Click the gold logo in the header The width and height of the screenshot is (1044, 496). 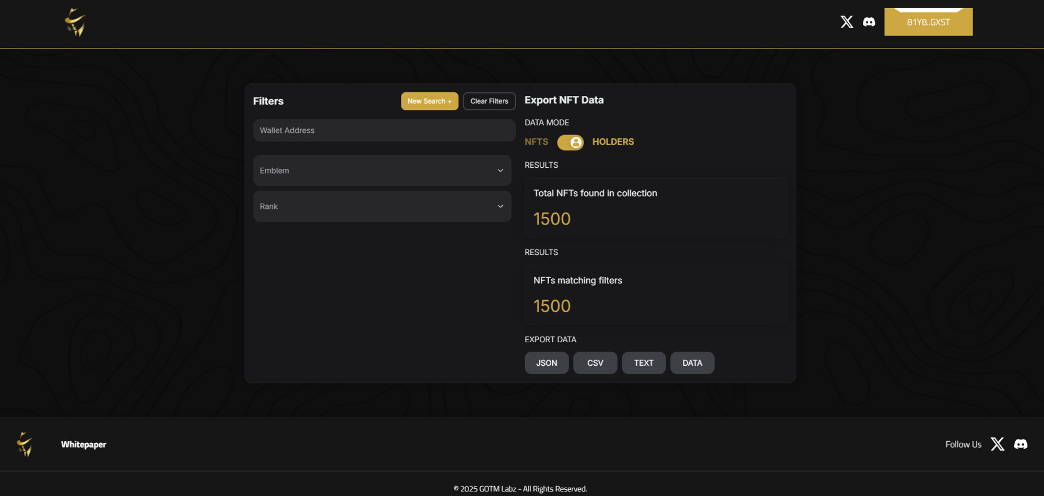[75, 22]
